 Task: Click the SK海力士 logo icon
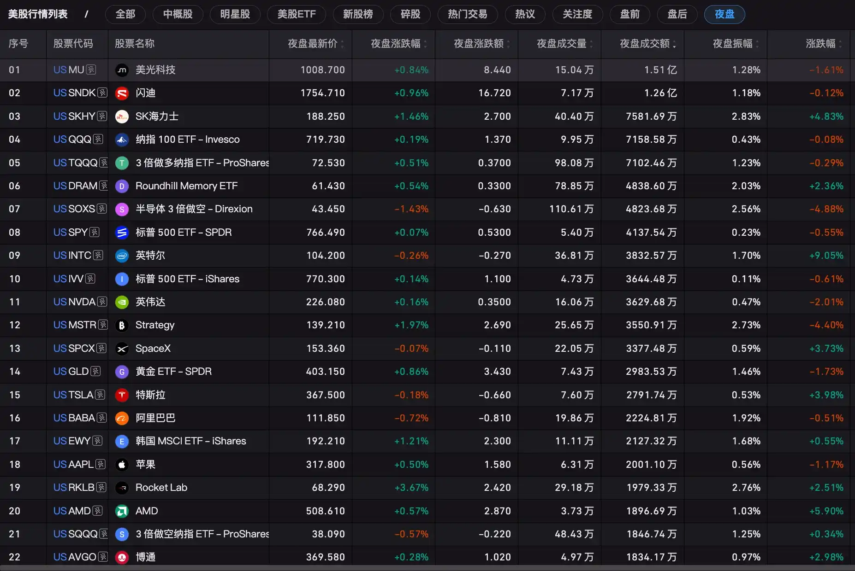pos(122,117)
